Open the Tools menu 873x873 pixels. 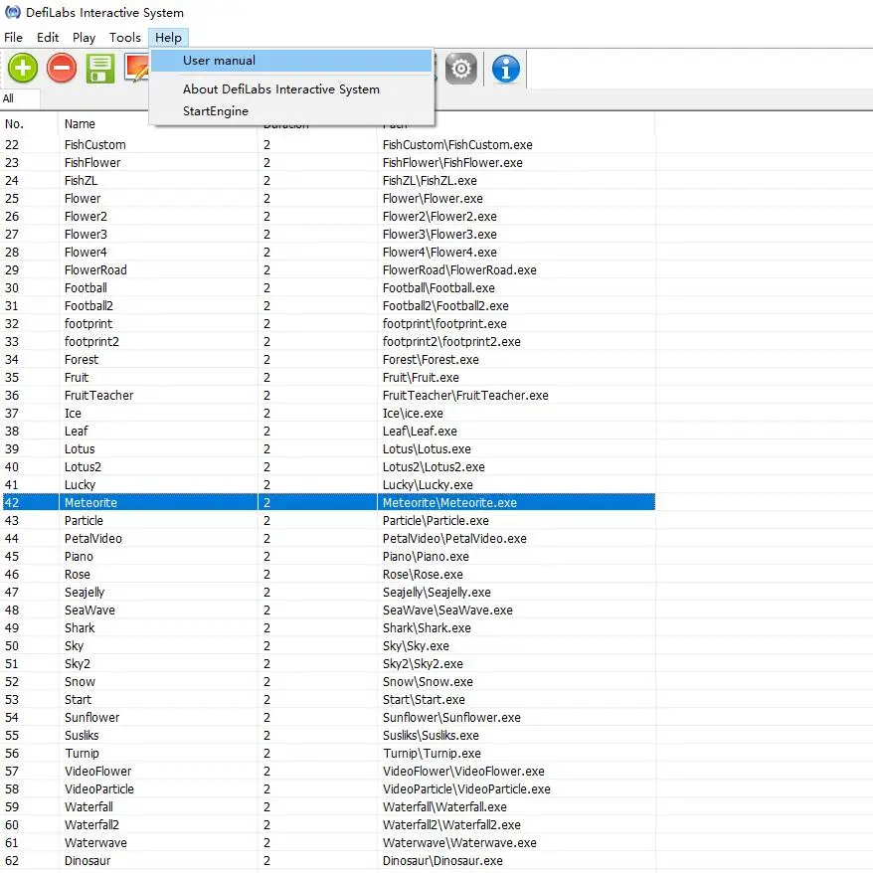click(124, 38)
